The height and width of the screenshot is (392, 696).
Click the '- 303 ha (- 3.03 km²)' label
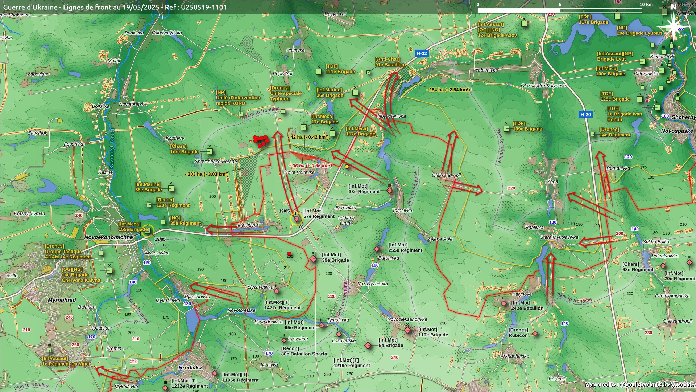207,174
